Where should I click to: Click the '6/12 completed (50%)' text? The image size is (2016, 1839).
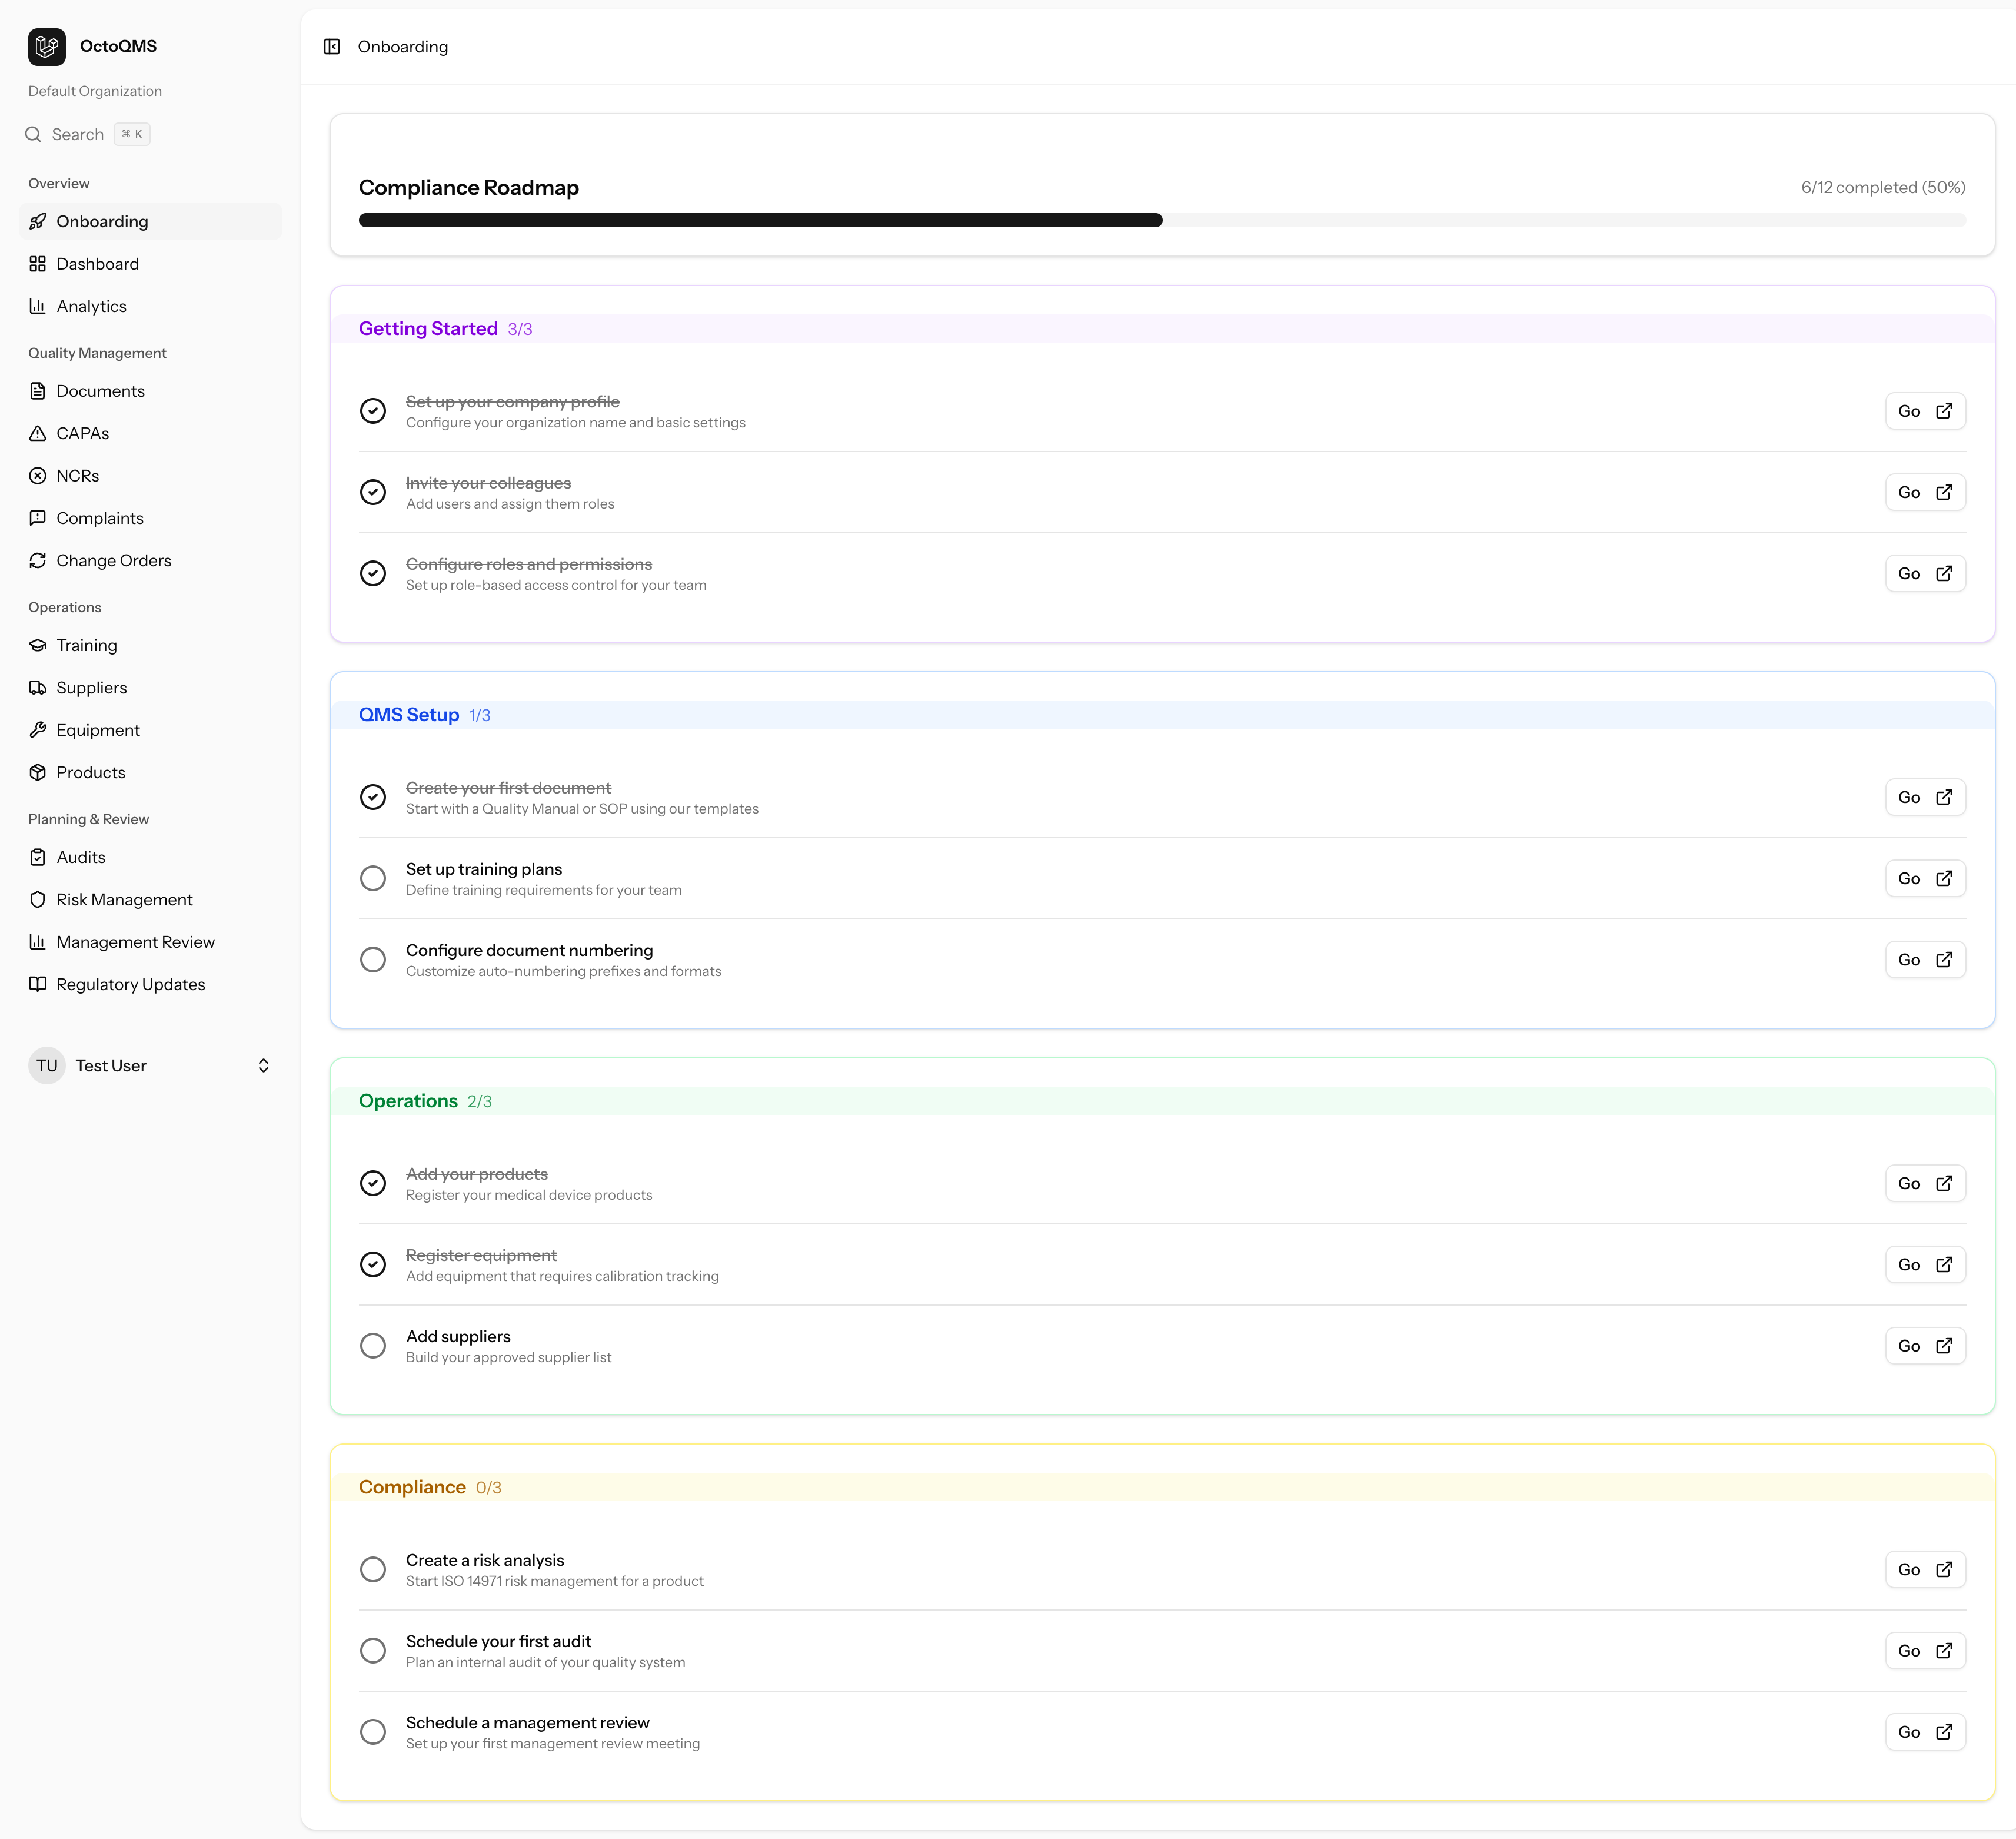click(x=1883, y=187)
